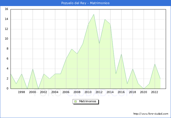
Task: Open the foro-ciudad.com link
Action: (151, 114)
